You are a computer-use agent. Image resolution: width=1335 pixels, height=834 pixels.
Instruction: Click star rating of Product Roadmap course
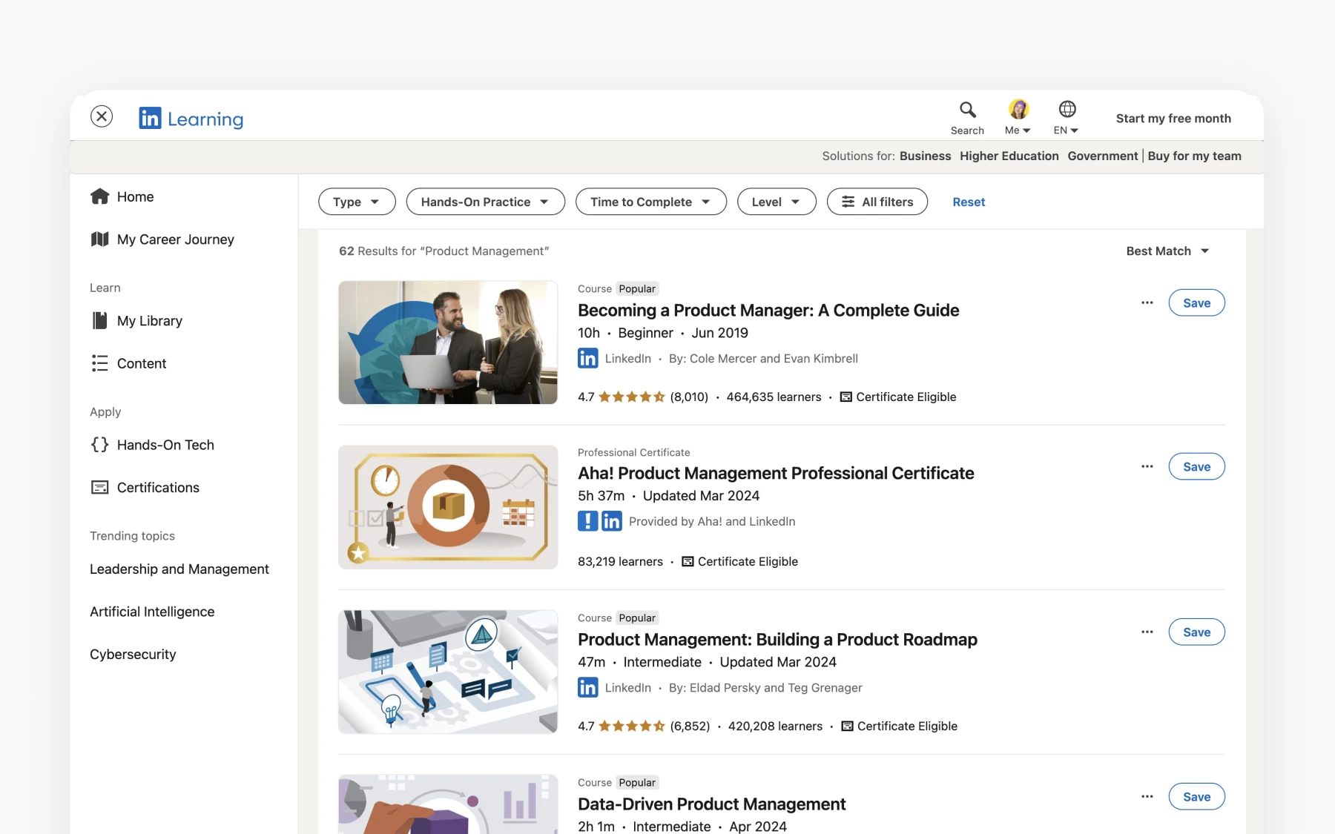[631, 726]
